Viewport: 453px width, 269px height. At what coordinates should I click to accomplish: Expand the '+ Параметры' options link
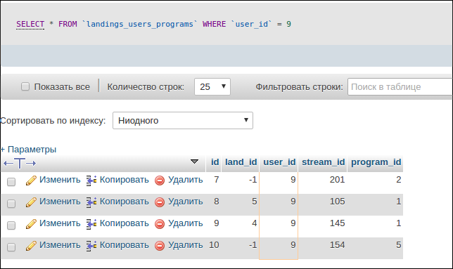(28, 150)
